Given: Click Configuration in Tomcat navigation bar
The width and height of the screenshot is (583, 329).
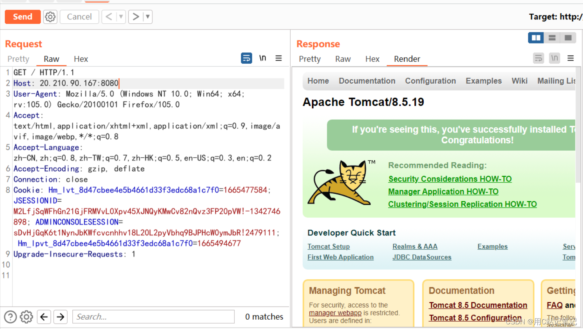Looking at the screenshot, I should [x=430, y=81].
